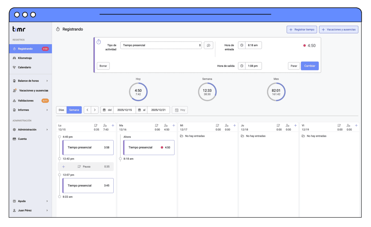The image size is (371, 227).
Task: Open Validaciones in the sidebar
Action: 26,101
